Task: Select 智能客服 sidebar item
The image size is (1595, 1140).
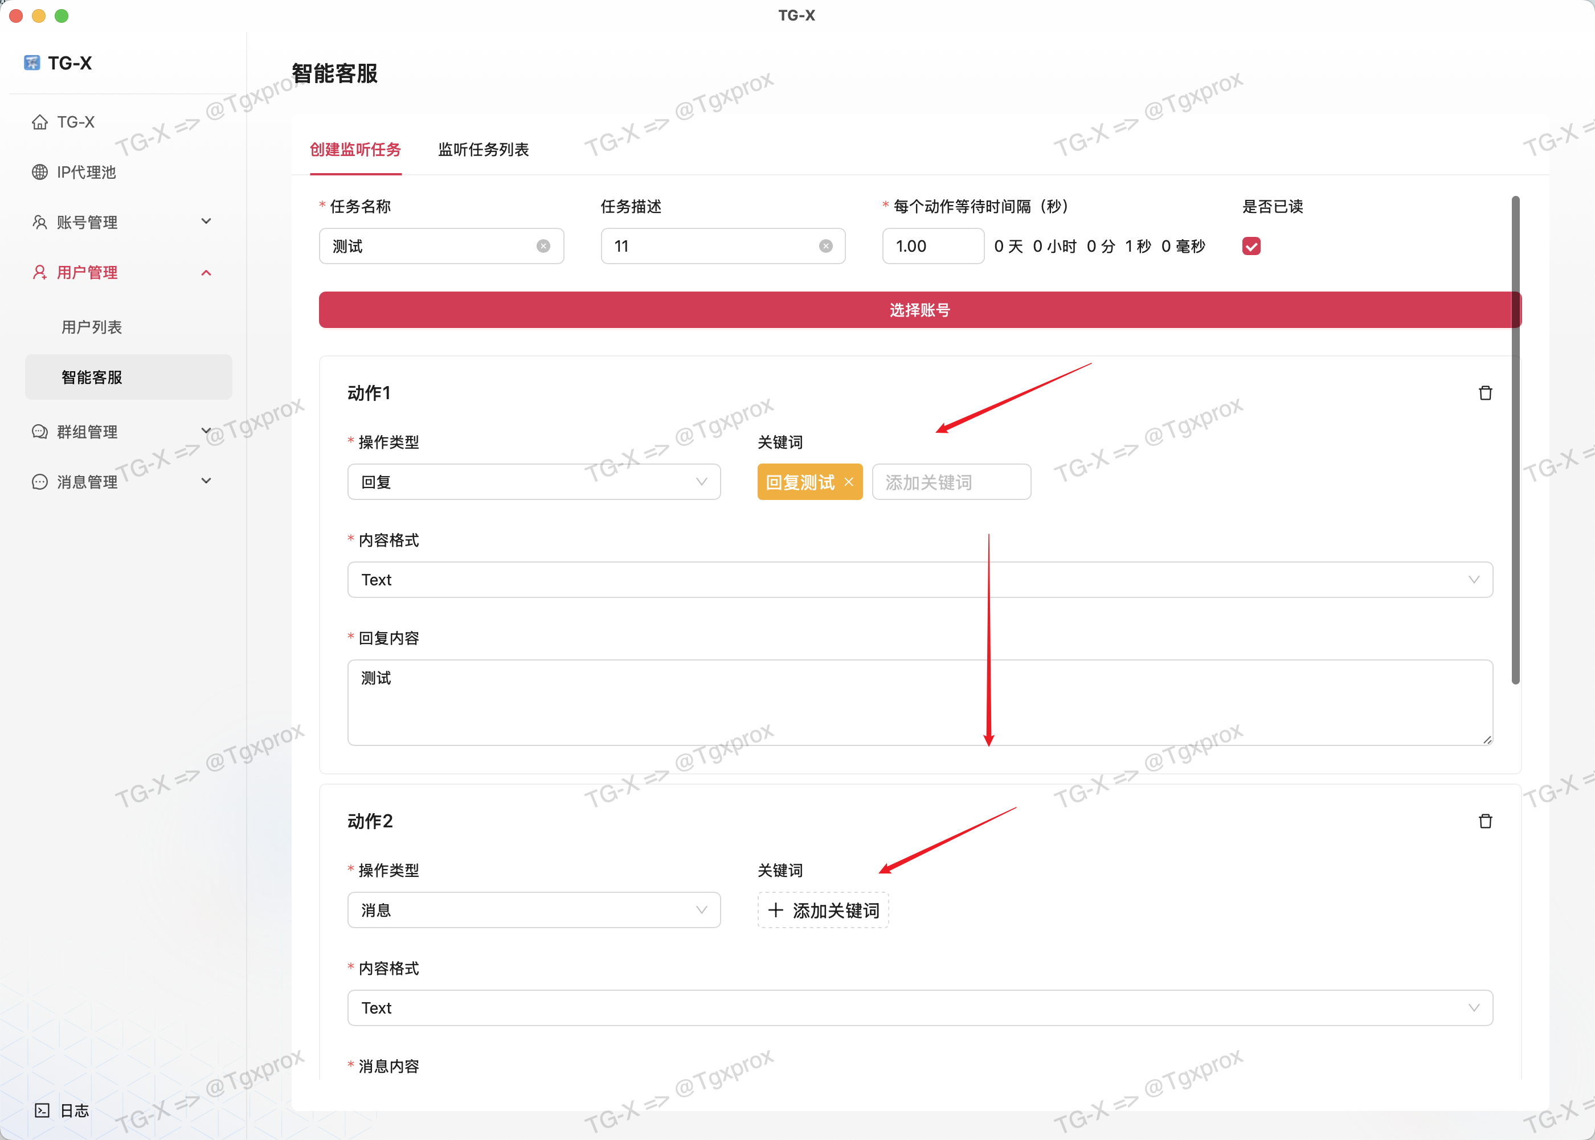Action: tap(129, 377)
